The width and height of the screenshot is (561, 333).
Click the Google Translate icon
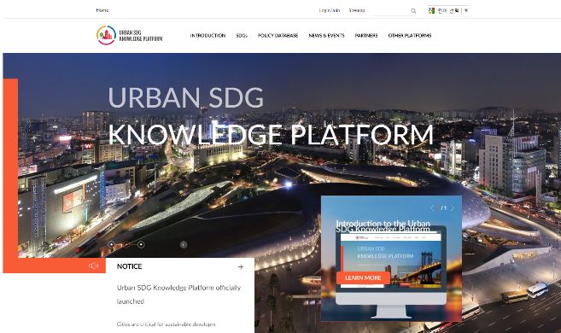[x=431, y=10]
